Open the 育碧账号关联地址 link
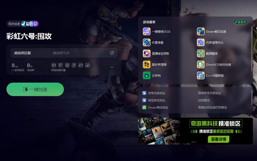 [x=210, y=93]
